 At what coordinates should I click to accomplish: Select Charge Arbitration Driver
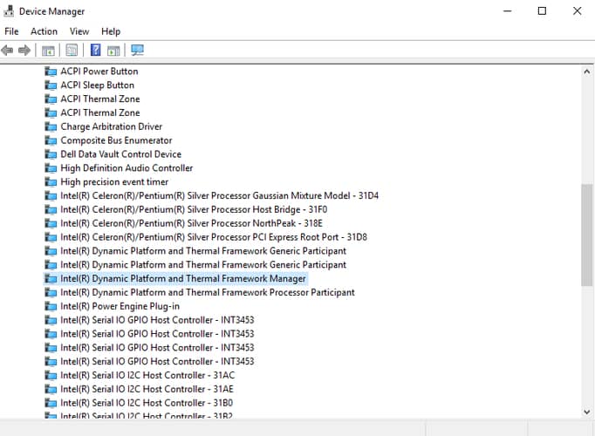click(111, 126)
